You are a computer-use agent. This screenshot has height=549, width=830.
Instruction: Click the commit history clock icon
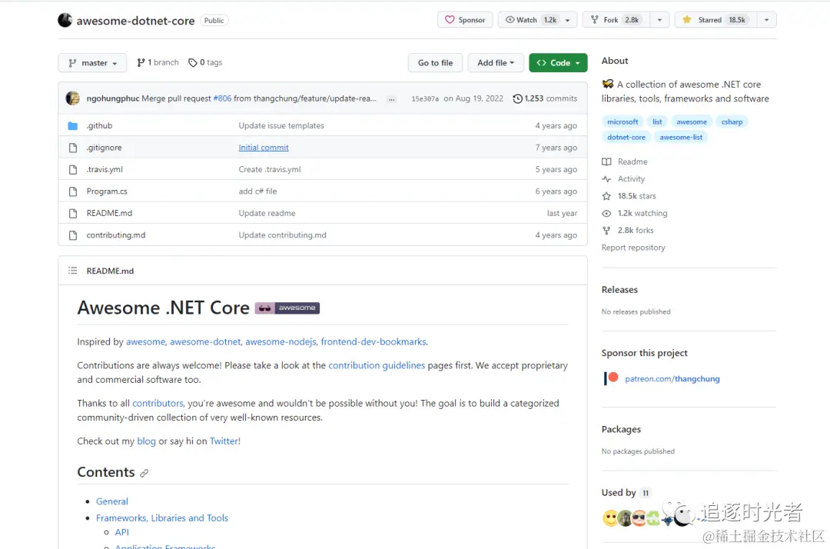(518, 98)
